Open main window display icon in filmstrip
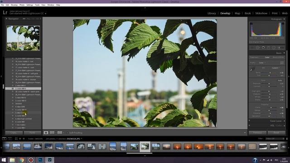This screenshot has height=163, width=290. tap(4, 139)
